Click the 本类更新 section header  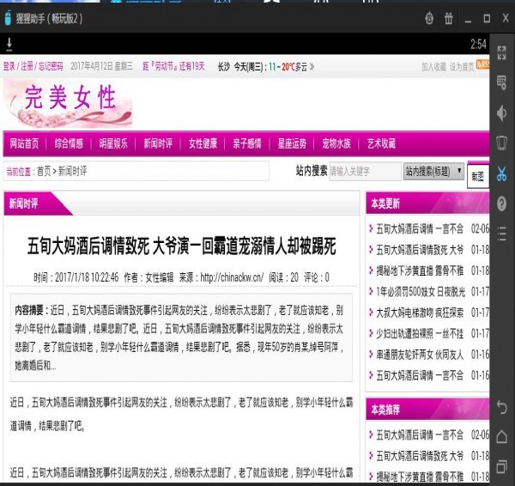pos(385,204)
